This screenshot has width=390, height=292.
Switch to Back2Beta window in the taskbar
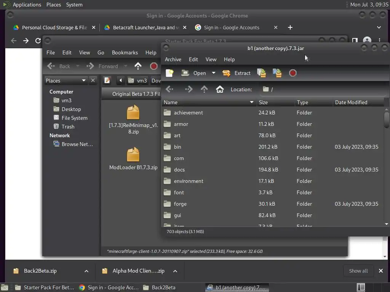click(x=160, y=287)
